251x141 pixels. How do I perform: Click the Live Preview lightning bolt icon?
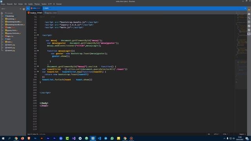click(x=249, y=10)
